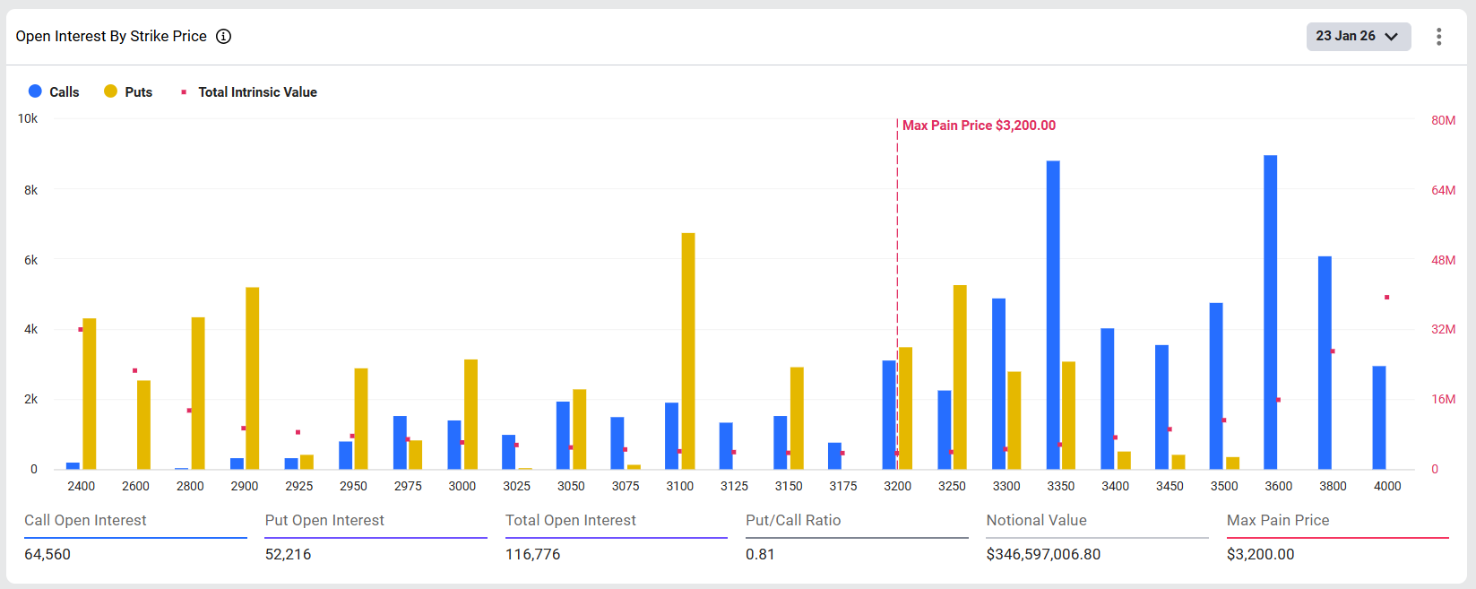The image size is (1476, 589).
Task: Click the 0.81 put/call ratio value
Action: point(760,554)
